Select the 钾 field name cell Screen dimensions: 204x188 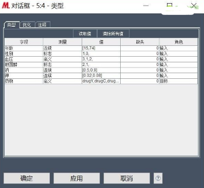(x=24, y=76)
